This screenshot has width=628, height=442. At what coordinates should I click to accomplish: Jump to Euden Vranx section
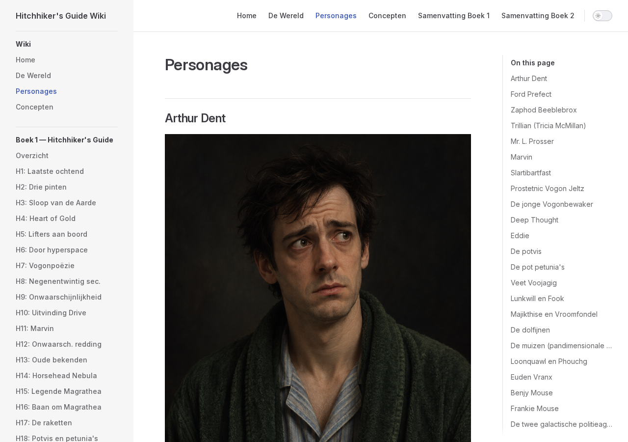click(531, 377)
